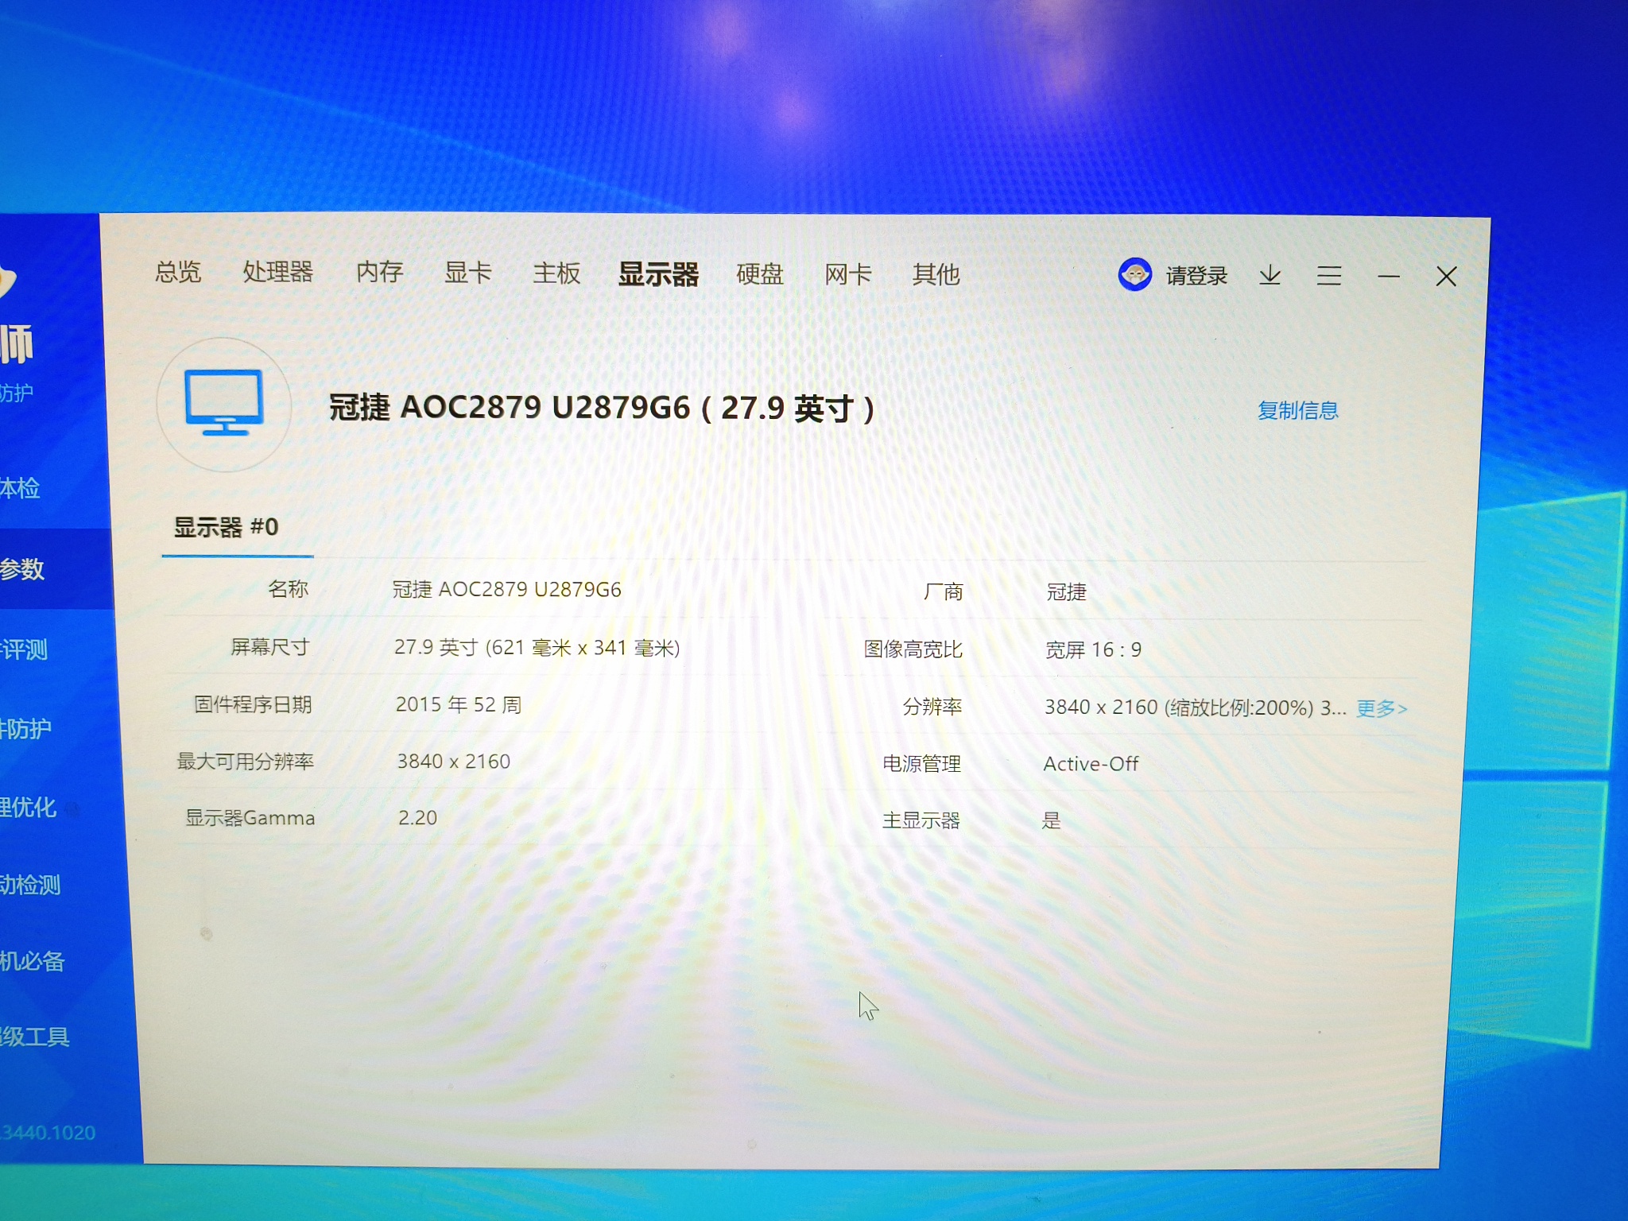Click the user avatar login icon
Image resolution: width=1628 pixels, height=1221 pixels.
(1134, 275)
